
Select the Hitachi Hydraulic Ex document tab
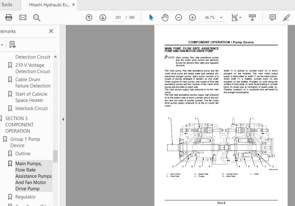49,5
